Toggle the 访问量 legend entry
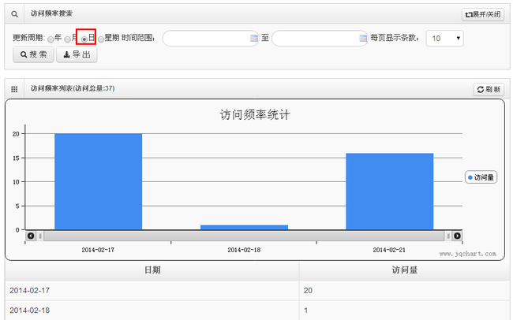This screenshot has height=320, width=513. point(481,177)
